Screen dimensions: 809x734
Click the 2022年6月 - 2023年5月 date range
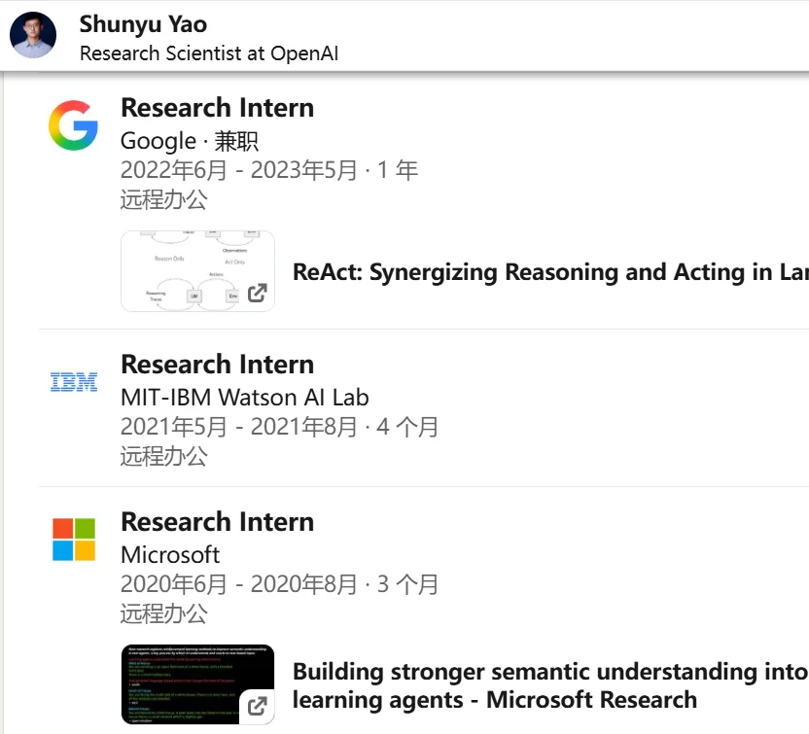pos(239,170)
